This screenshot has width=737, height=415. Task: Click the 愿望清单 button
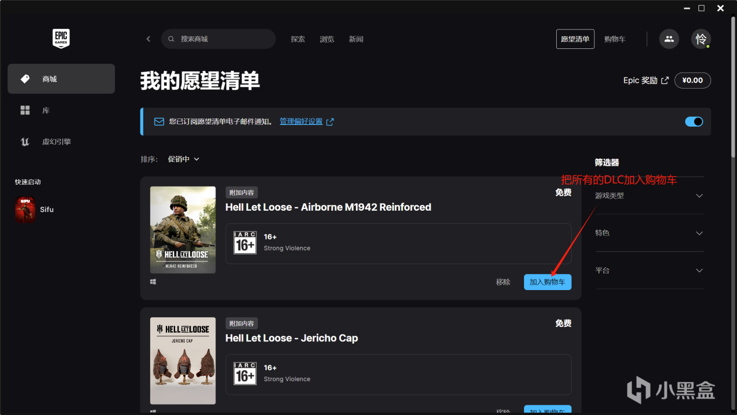click(x=575, y=39)
